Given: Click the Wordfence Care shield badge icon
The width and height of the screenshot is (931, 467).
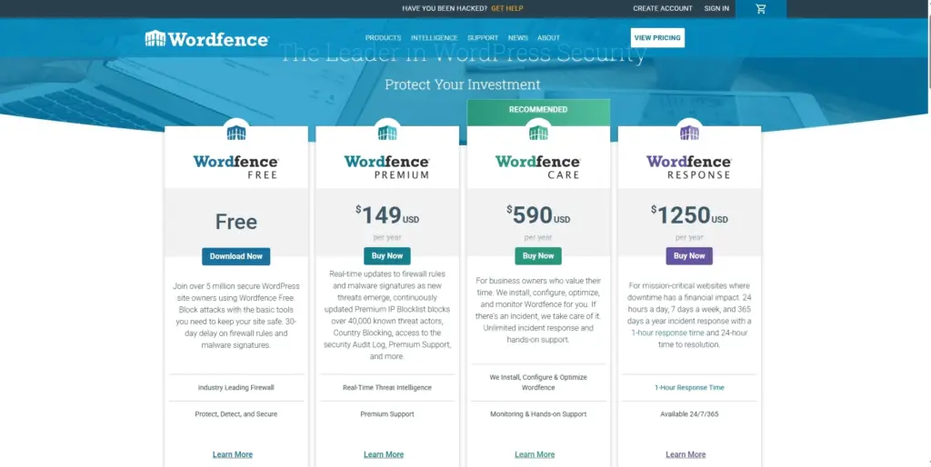Looking at the screenshot, I should [538, 133].
